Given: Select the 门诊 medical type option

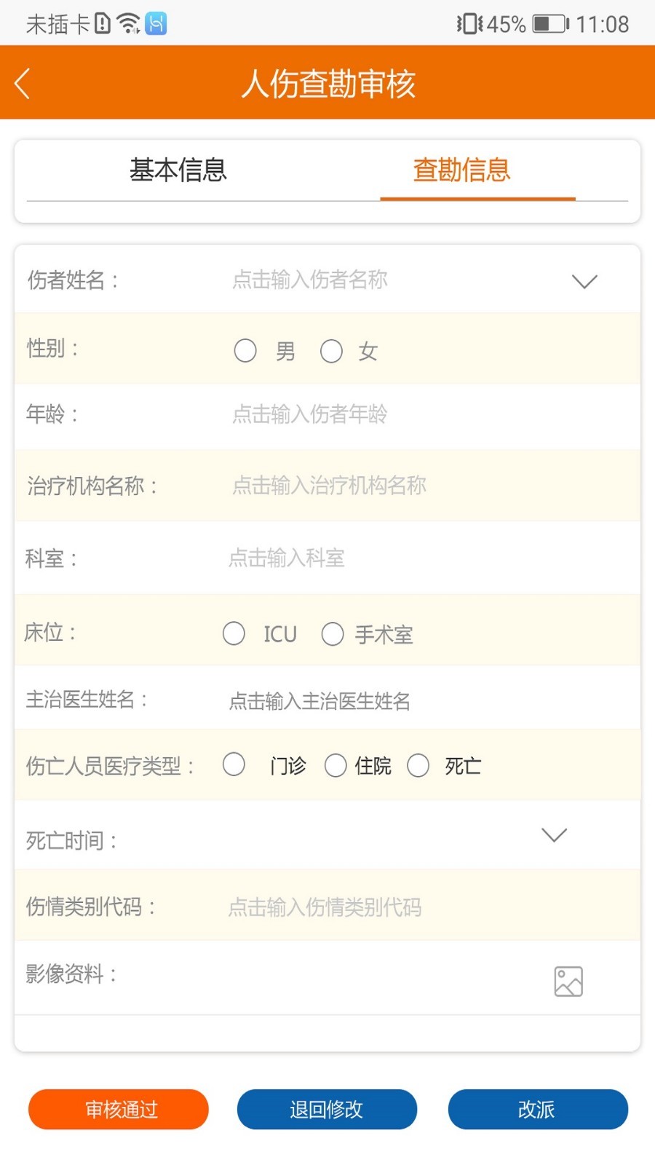Looking at the screenshot, I should 234,765.
